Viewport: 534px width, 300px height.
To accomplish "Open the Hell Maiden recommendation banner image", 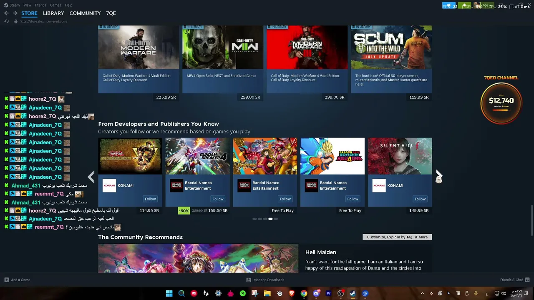I will point(198,258).
